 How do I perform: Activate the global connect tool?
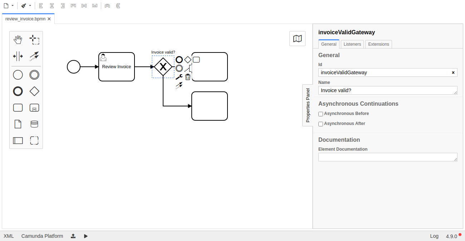pos(34,56)
